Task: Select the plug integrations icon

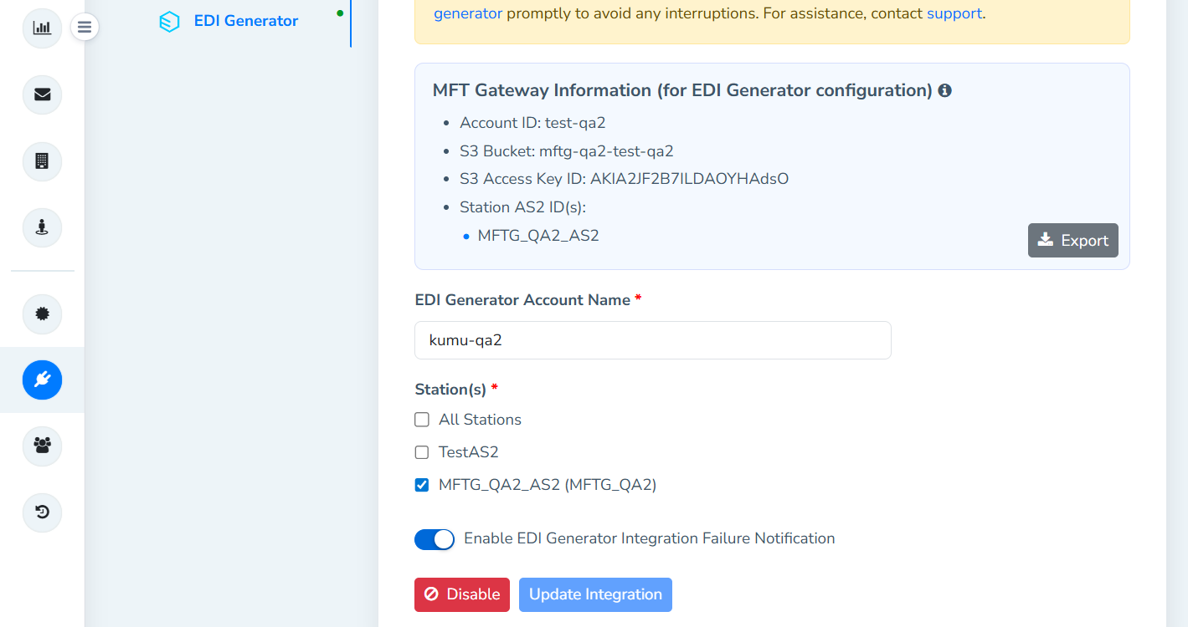Action: point(42,380)
